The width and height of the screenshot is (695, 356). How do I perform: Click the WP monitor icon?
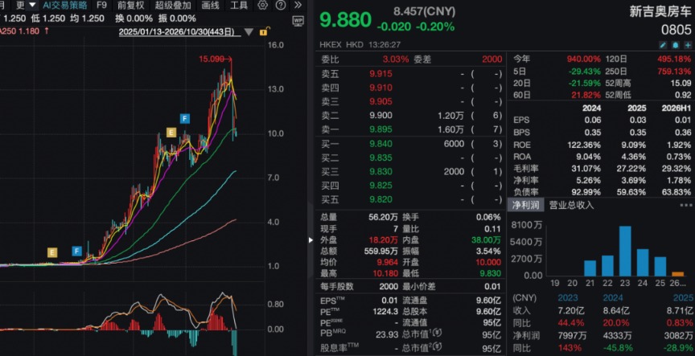298,20
